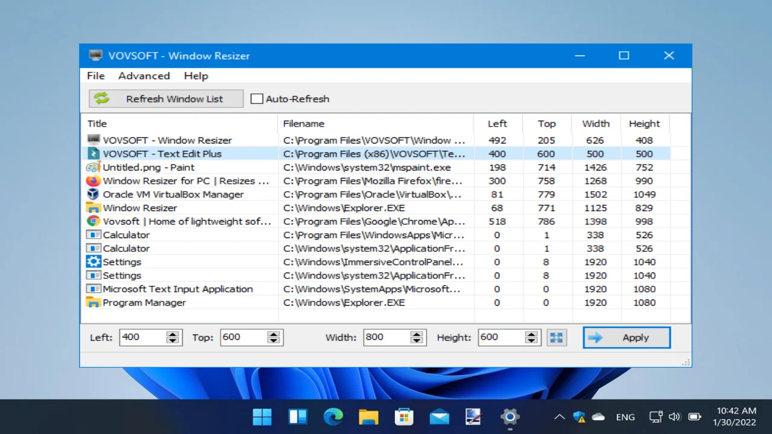Click the Top column header

click(546, 124)
